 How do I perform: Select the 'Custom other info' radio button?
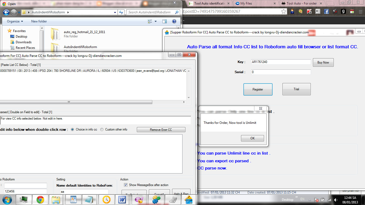(x=102, y=129)
